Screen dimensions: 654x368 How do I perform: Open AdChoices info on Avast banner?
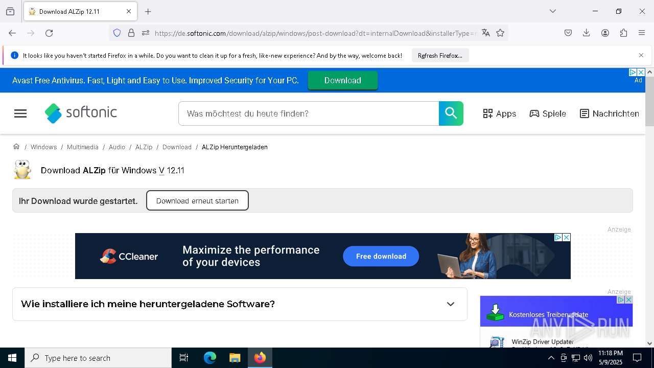[x=633, y=72]
